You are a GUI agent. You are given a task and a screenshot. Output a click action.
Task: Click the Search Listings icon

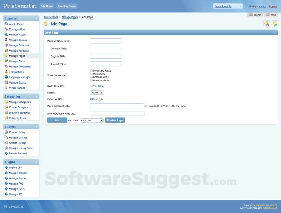[6, 143]
